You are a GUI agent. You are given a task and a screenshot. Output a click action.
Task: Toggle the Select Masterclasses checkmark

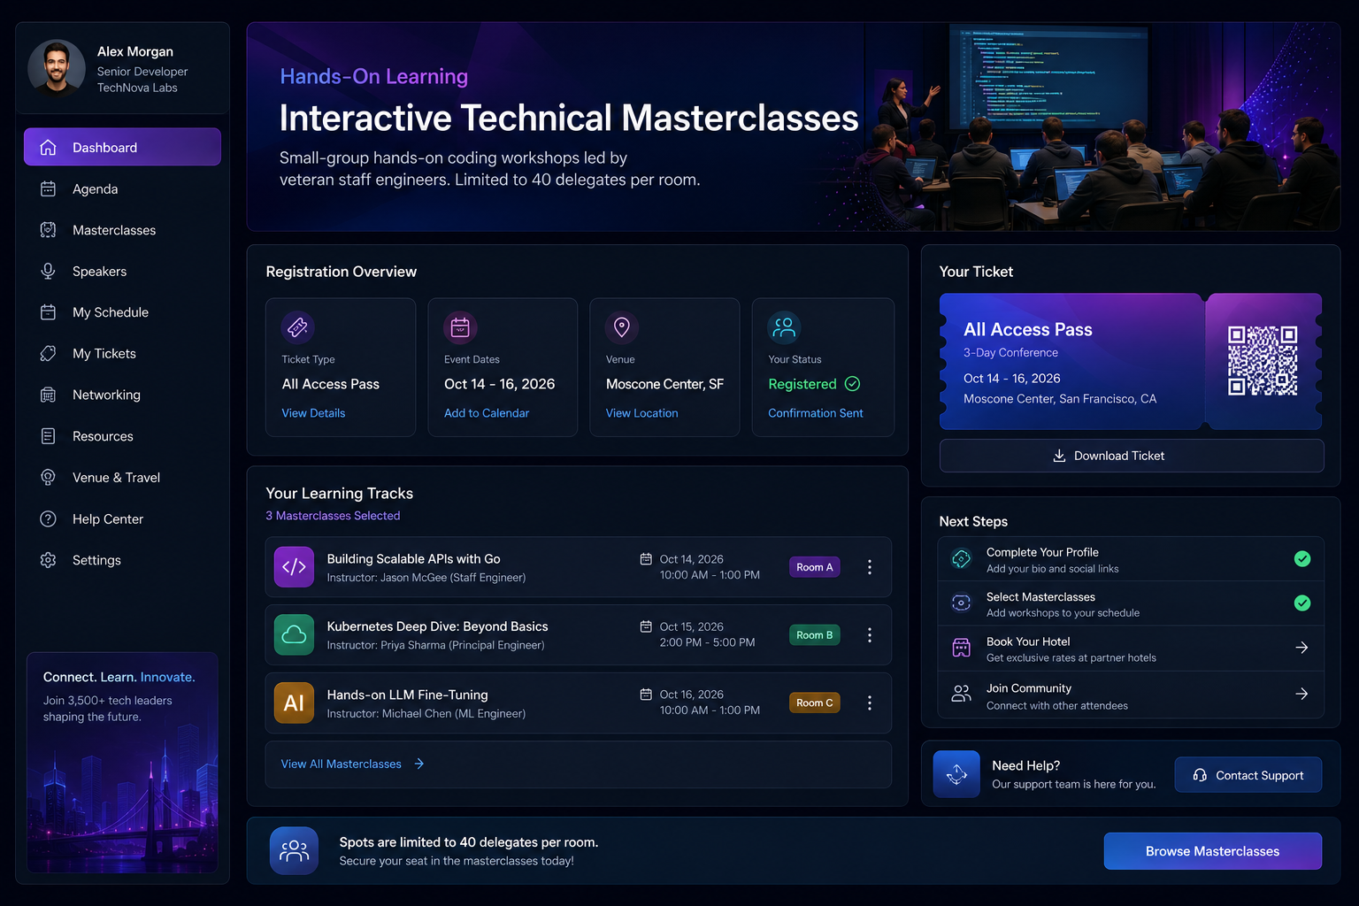[x=1302, y=603]
